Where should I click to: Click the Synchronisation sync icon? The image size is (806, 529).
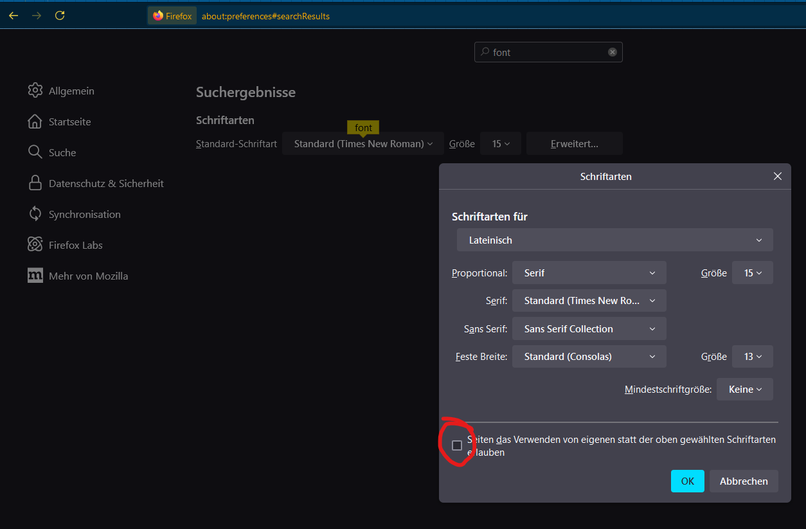pyautogui.click(x=35, y=214)
